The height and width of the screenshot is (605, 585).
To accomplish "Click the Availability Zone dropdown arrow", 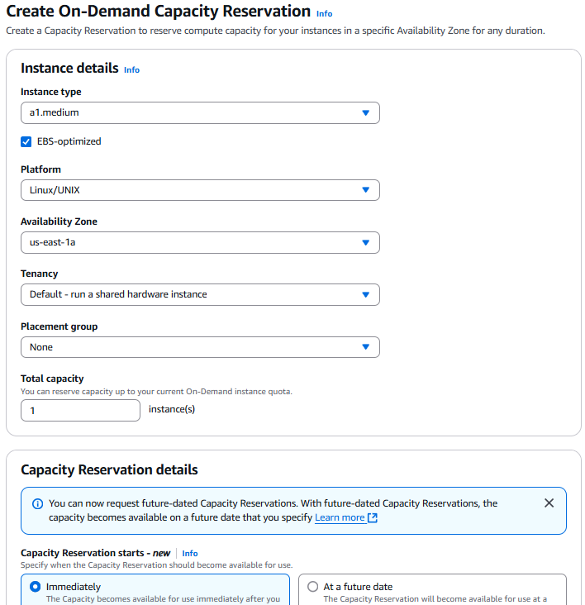I will tap(366, 242).
